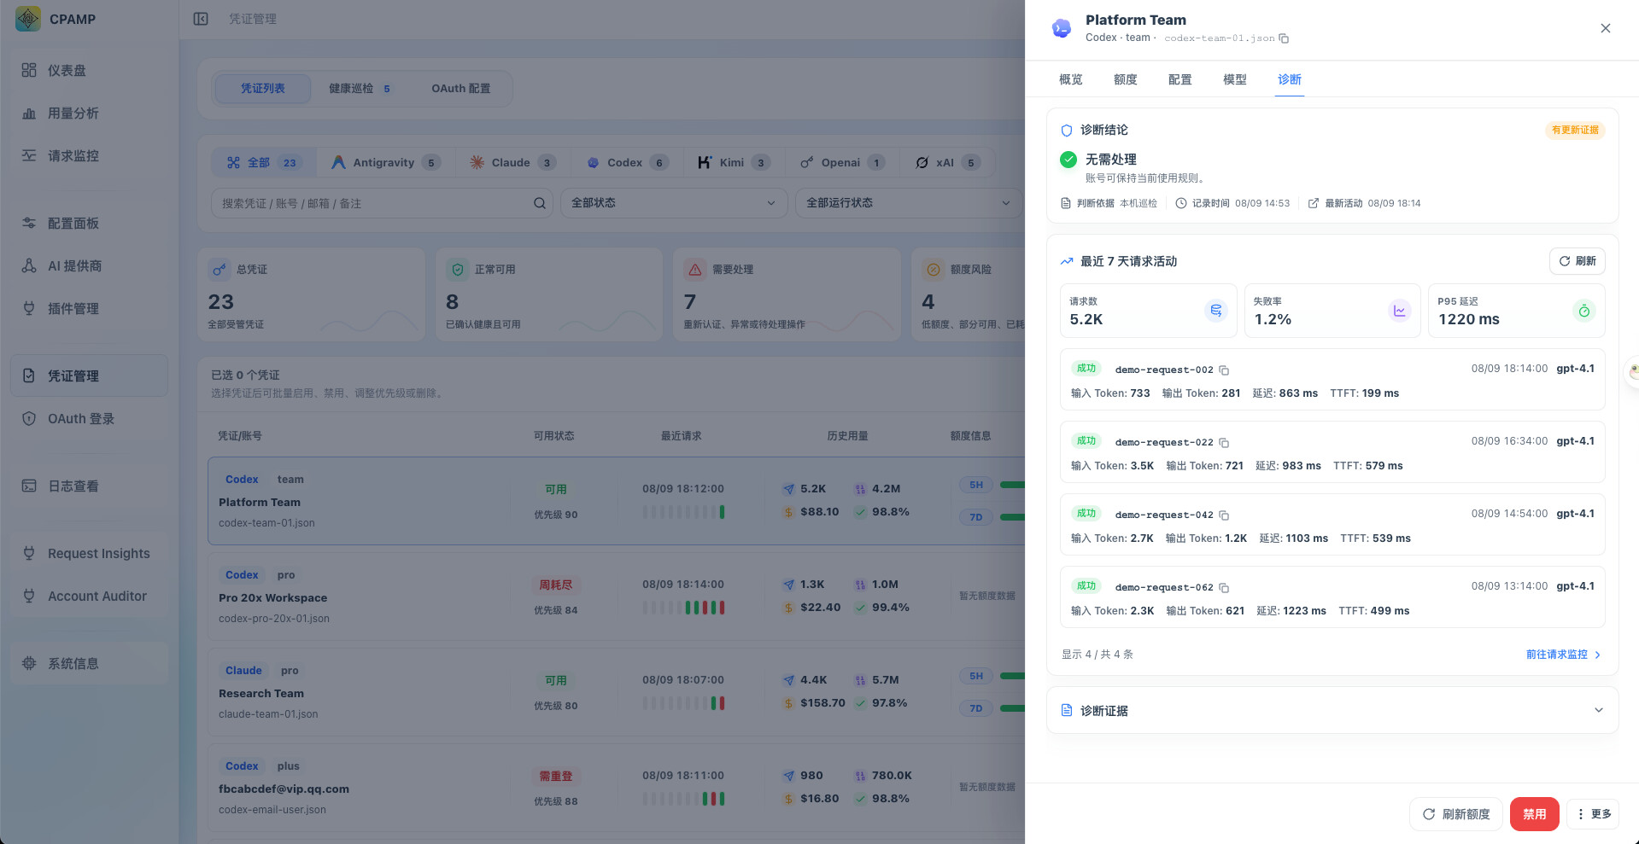Switch to the 概览 tab

click(1070, 79)
